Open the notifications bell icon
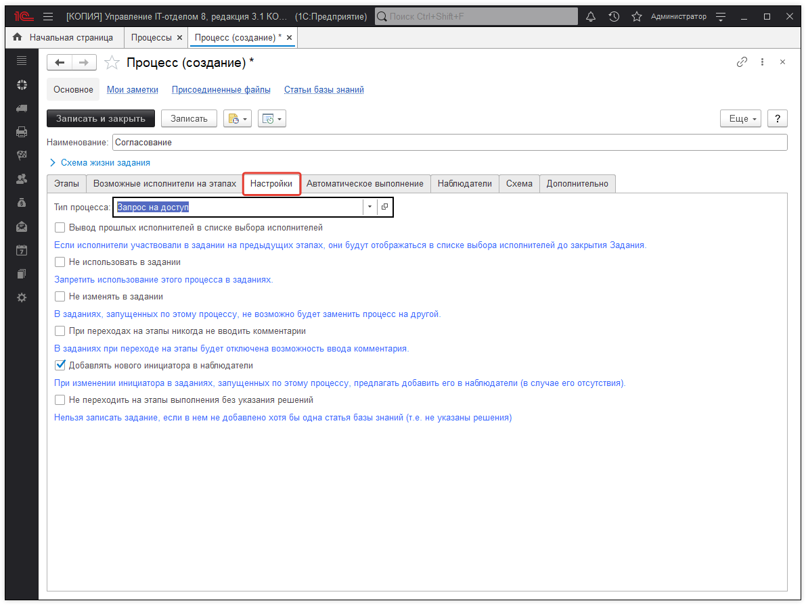The width and height of the screenshot is (806, 605). coord(591,16)
